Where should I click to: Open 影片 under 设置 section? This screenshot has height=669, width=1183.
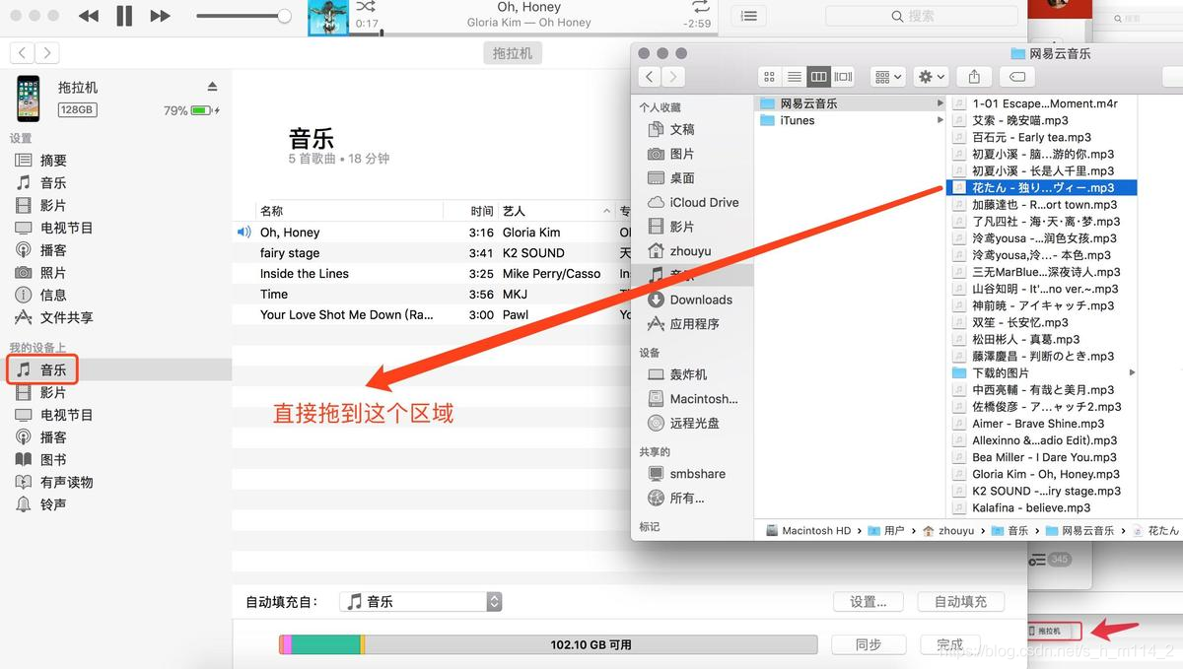click(x=53, y=205)
